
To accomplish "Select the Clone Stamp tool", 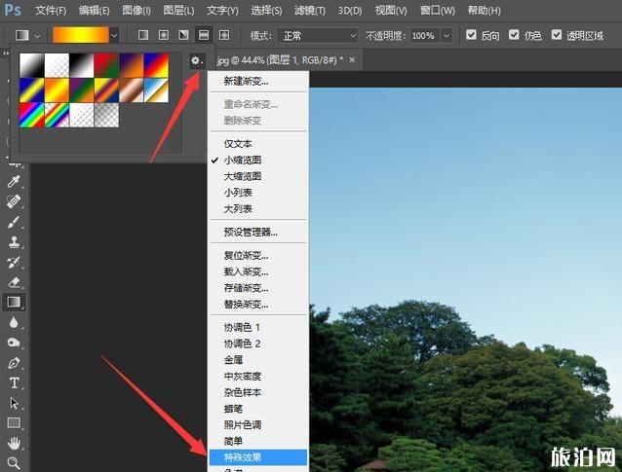I will (x=15, y=242).
